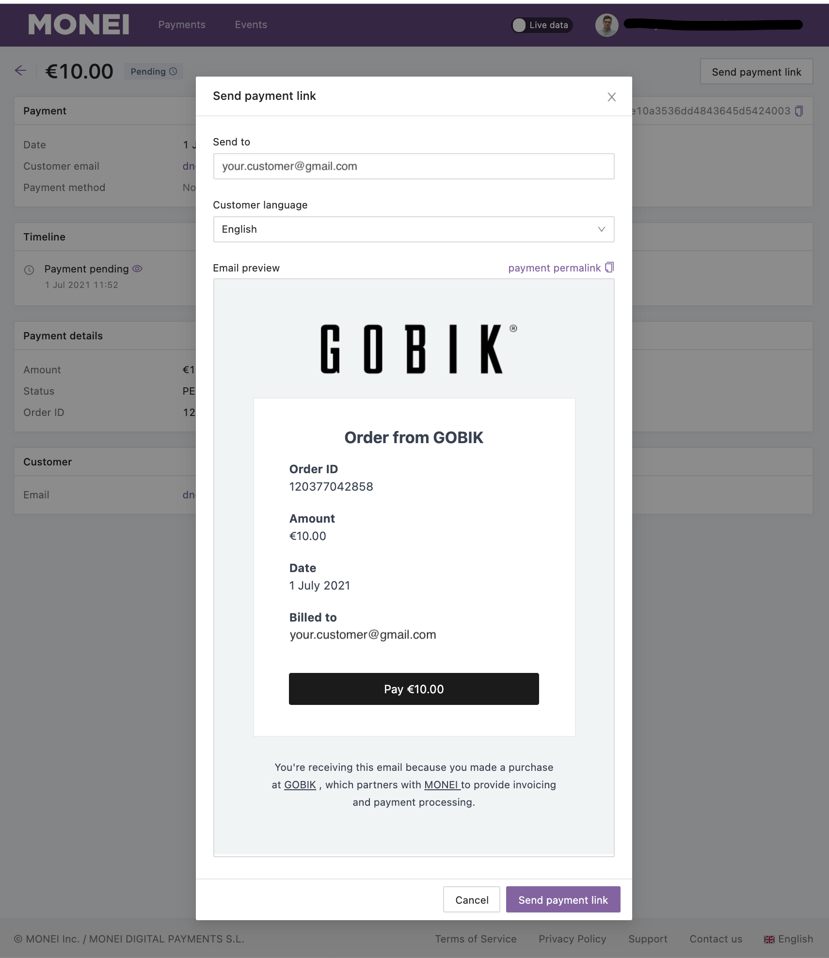Click the Pay €10.00 button in preview
Viewport: 829px width, 958px height.
pyautogui.click(x=414, y=689)
